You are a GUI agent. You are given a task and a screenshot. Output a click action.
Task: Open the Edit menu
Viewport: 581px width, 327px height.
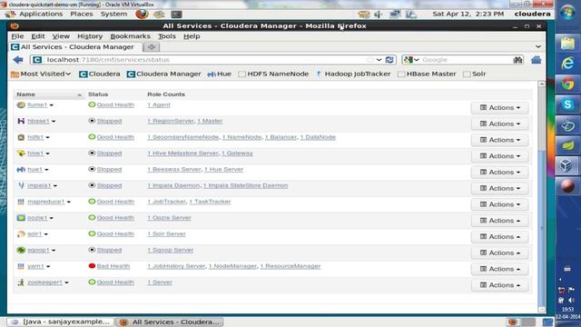pyautogui.click(x=38, y=36)
